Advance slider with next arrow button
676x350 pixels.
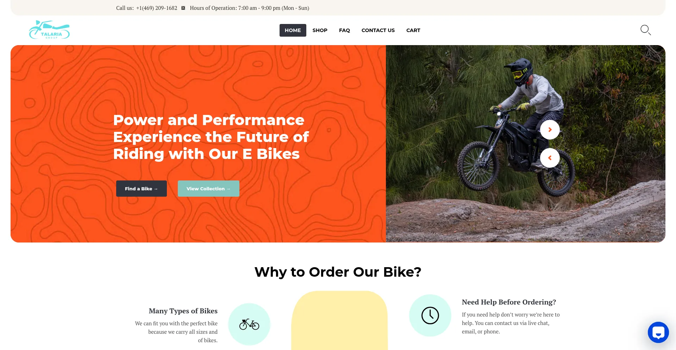[x=550, y=130]
